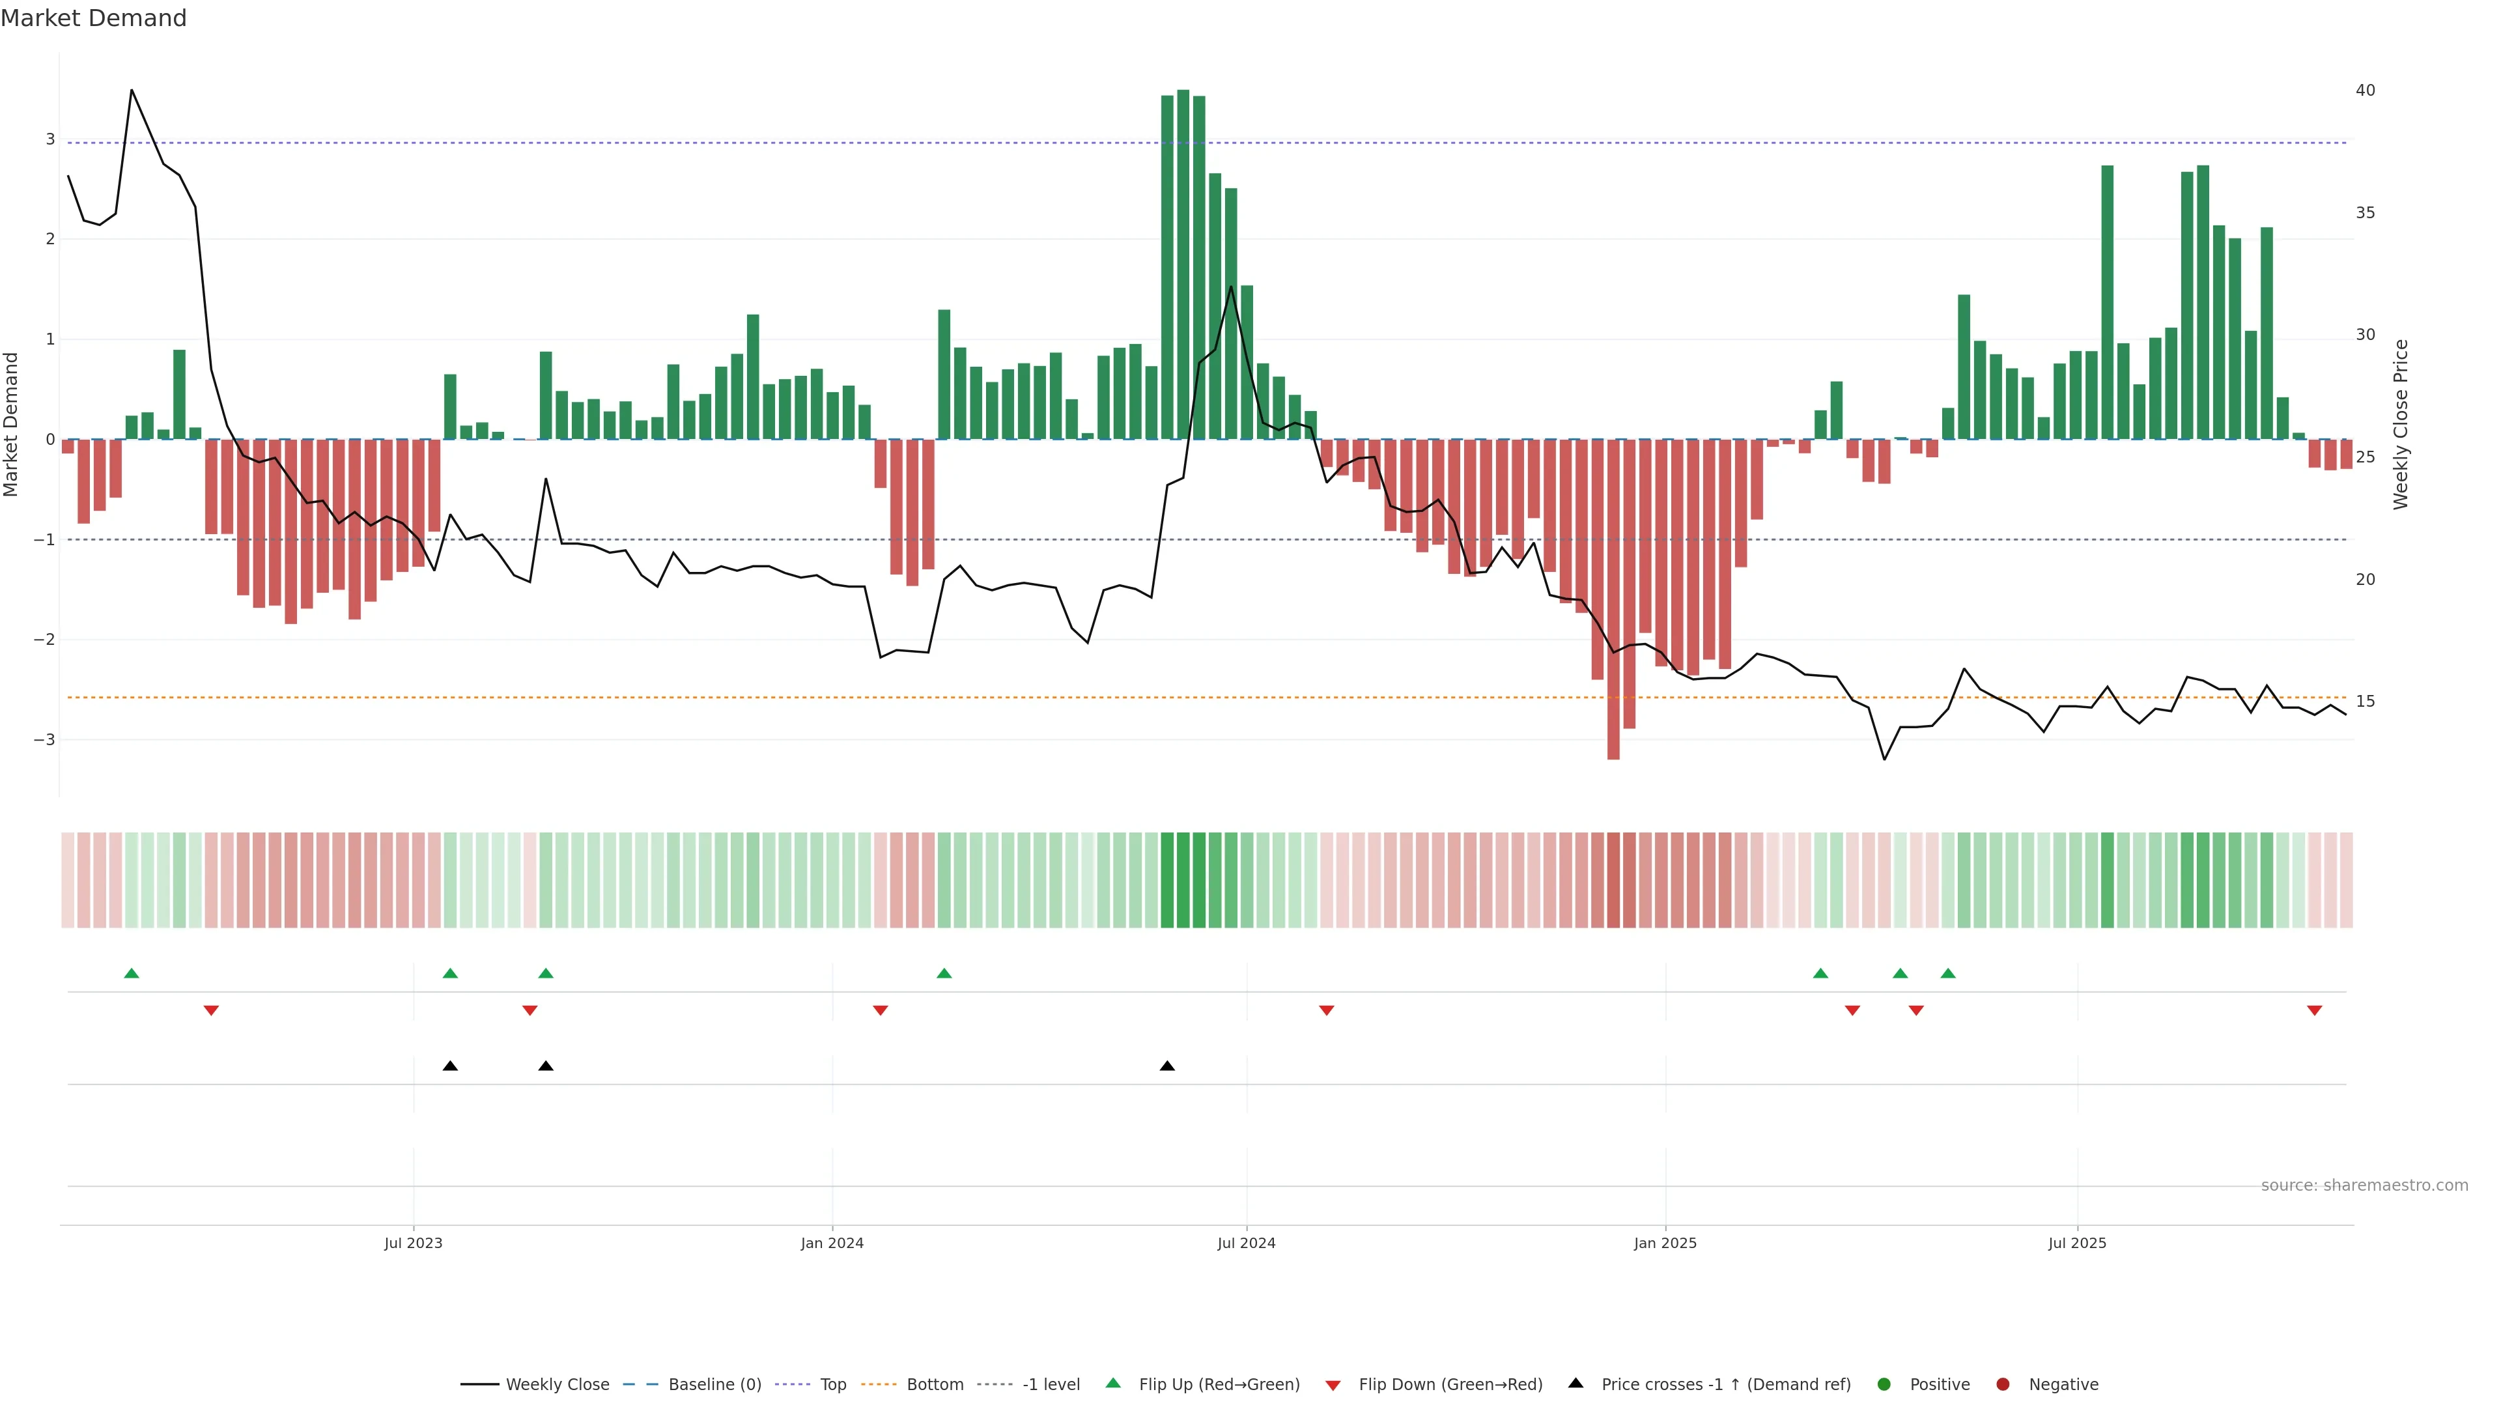This screenshot has width=2501, height=1407.
Task: Click Price crosses -1 black triangle legend
Action: point(1575,1384)
